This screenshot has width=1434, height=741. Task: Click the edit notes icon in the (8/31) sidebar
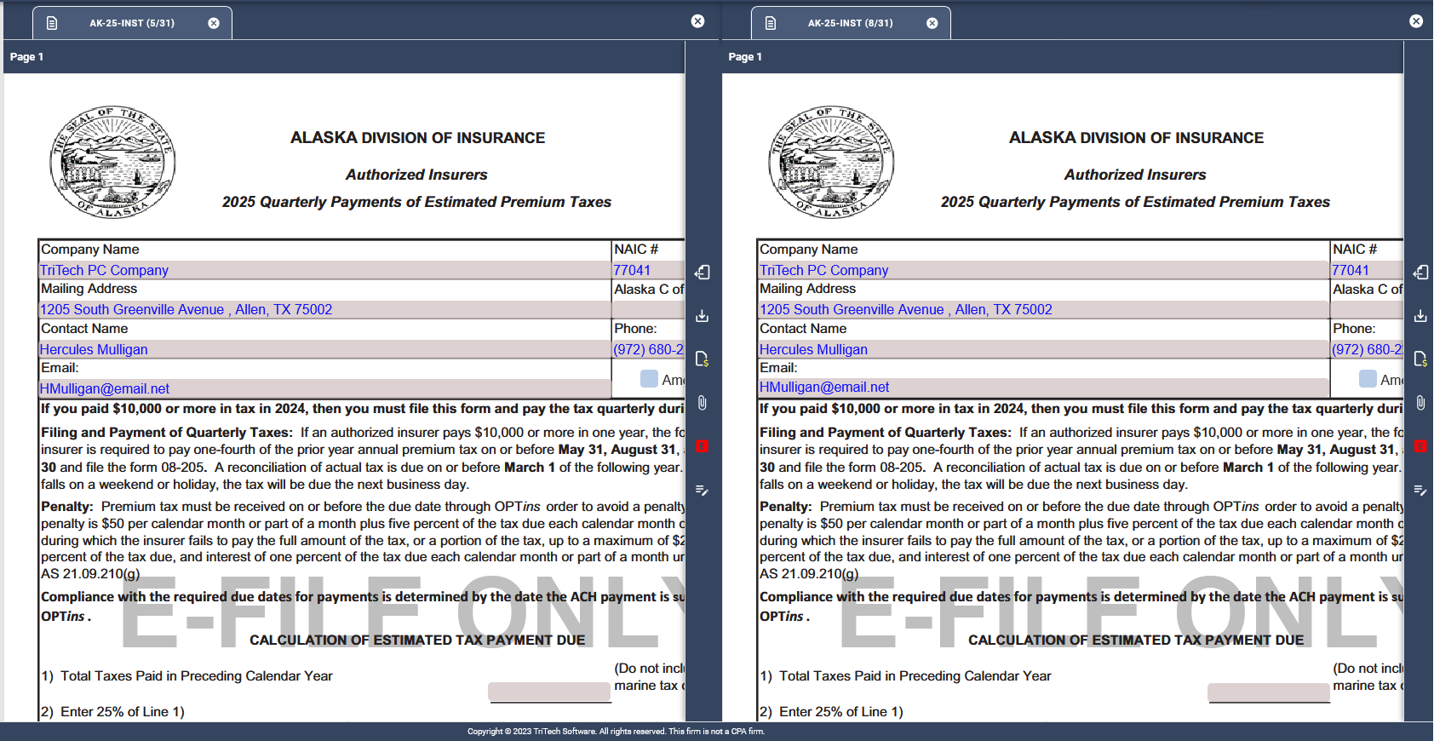[x=1421, y=491]
